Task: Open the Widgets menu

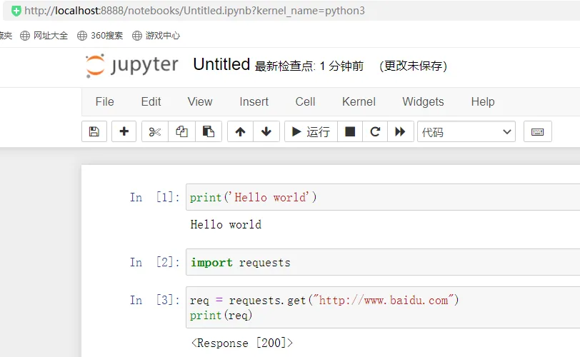Action: tap(423, 101)
